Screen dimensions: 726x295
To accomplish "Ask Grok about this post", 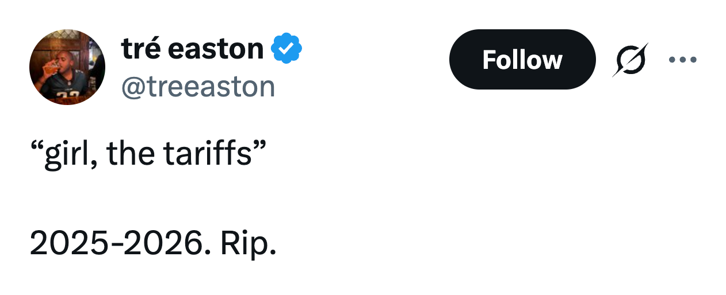I will (630, 60).
